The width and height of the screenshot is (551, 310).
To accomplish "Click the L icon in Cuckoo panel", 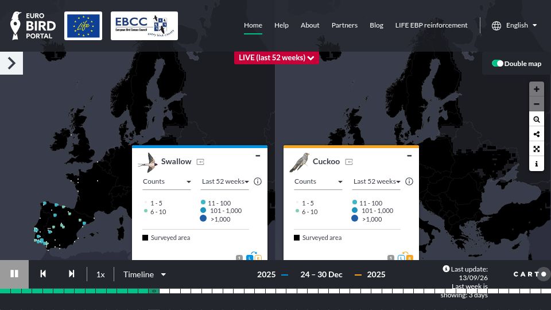I will (x=401, y=258).
